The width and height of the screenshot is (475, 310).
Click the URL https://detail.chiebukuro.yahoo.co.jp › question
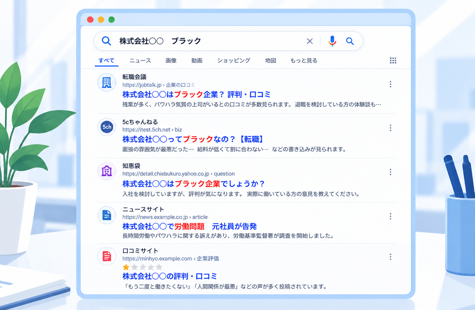(179, 174)
